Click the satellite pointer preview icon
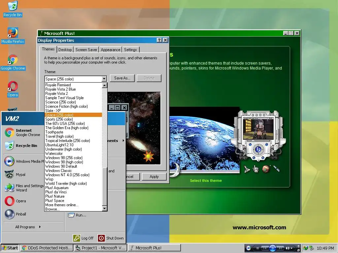The width and height of the screenshot is (338, 253). click(276, 169)
